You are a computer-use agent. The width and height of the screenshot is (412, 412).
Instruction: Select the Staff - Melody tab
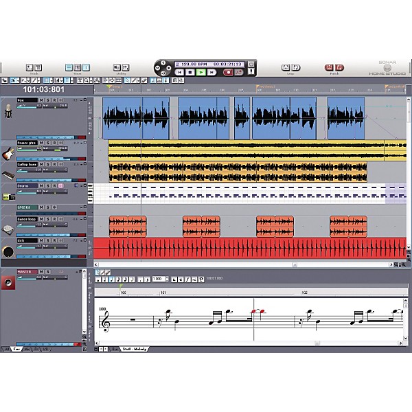(x=135, y=349)
